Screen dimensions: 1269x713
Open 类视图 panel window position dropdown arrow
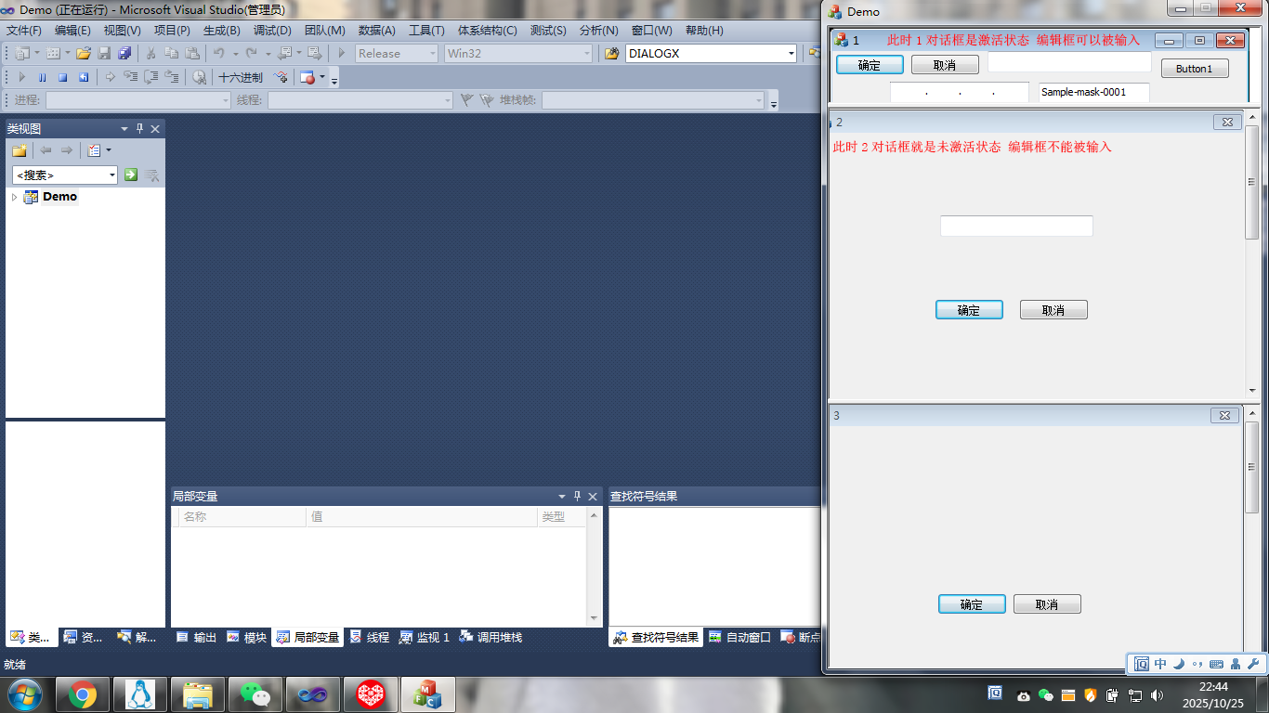coord(124,129)
